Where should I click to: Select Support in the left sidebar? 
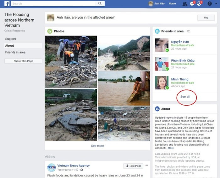[x=10, y=39]
